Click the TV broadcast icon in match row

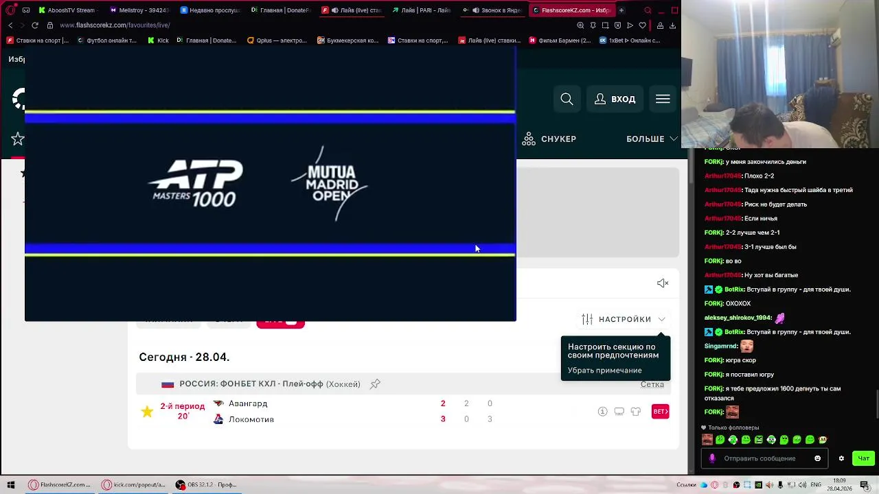tap(619, 412)
